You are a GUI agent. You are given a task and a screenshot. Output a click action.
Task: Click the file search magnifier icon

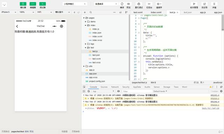tap(91, 13)
